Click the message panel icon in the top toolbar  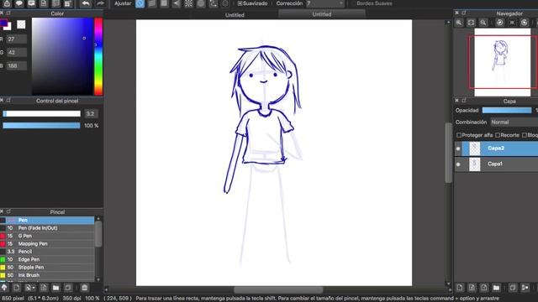point(31,3)
